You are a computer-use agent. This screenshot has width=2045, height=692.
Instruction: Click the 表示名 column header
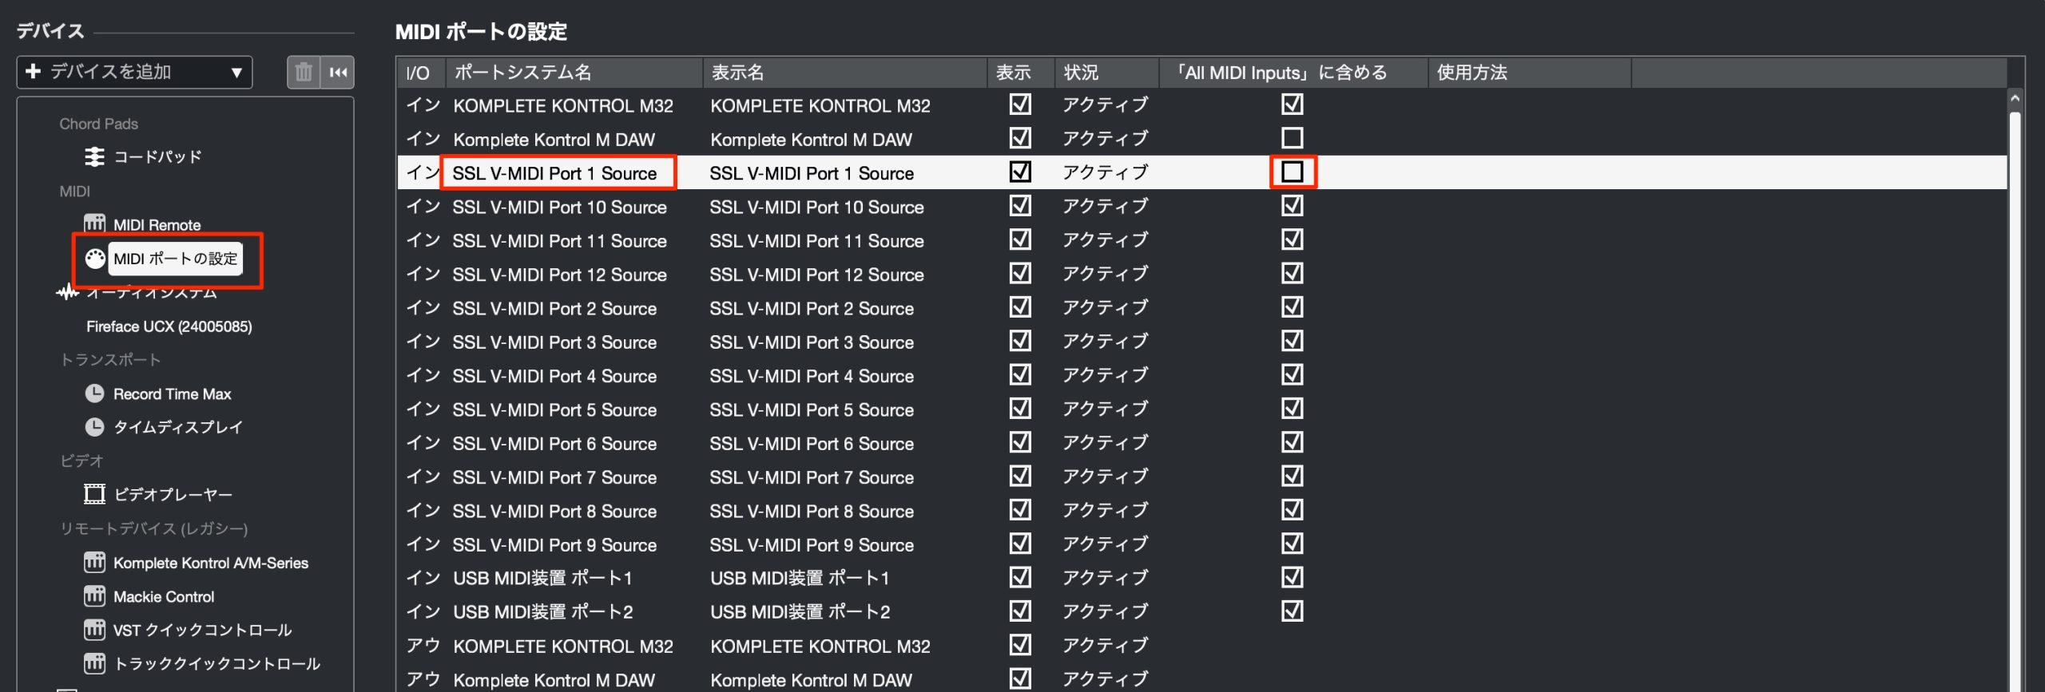point(844,73)
